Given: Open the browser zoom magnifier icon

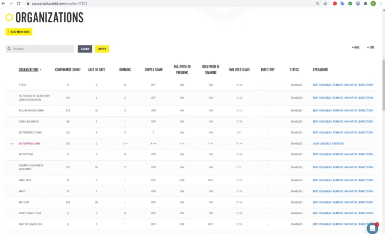Looking at the screenshot, I should (317, 3).
